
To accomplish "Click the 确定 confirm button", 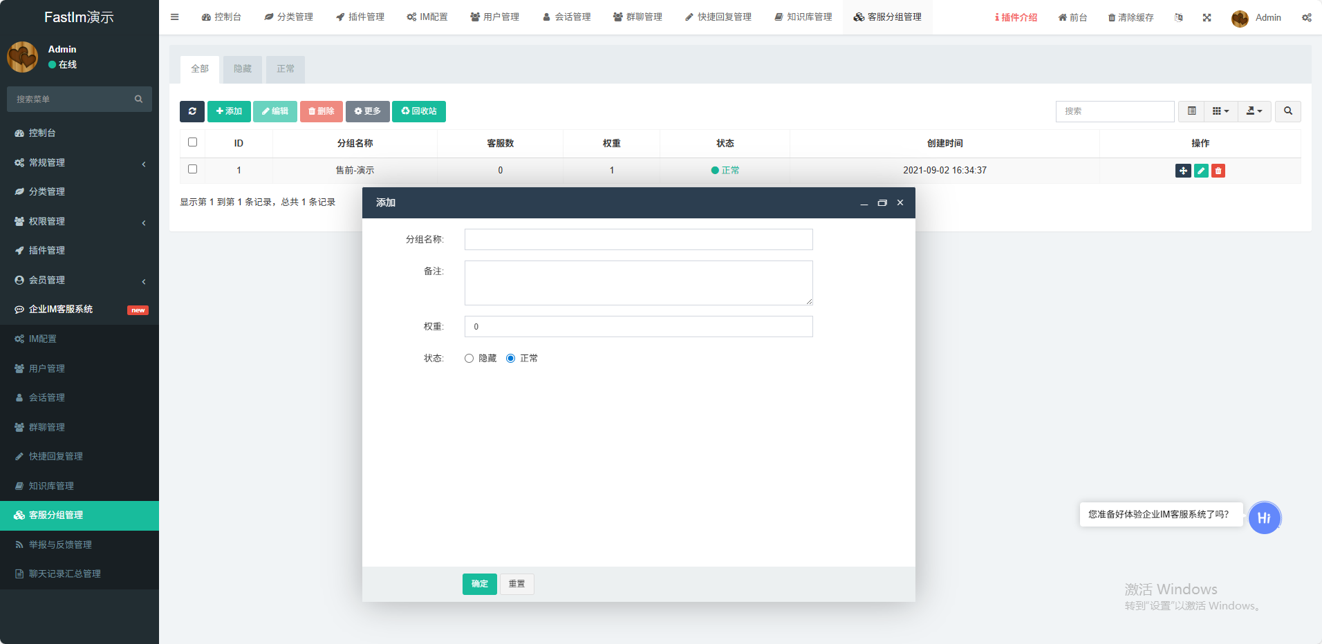I will click(x=479, y=584).
